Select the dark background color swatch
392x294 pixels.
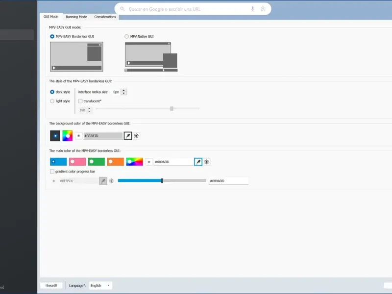55,136
